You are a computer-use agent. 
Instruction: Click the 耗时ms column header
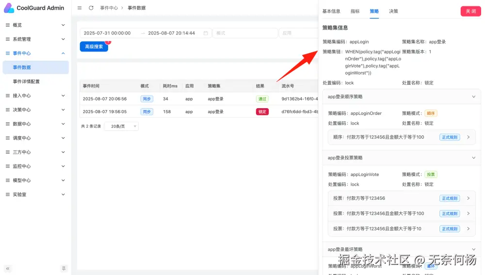click(170, 86)
